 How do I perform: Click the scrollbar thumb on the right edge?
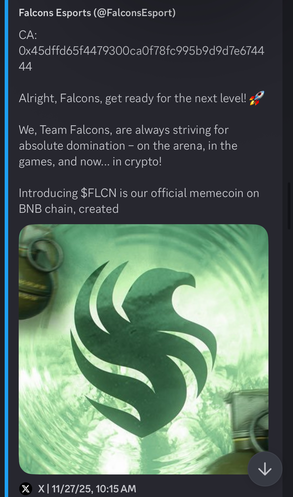pos(289,205)
